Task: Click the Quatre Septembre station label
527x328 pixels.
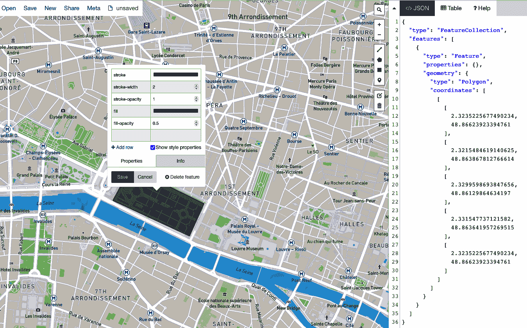Action: point(244,128)
